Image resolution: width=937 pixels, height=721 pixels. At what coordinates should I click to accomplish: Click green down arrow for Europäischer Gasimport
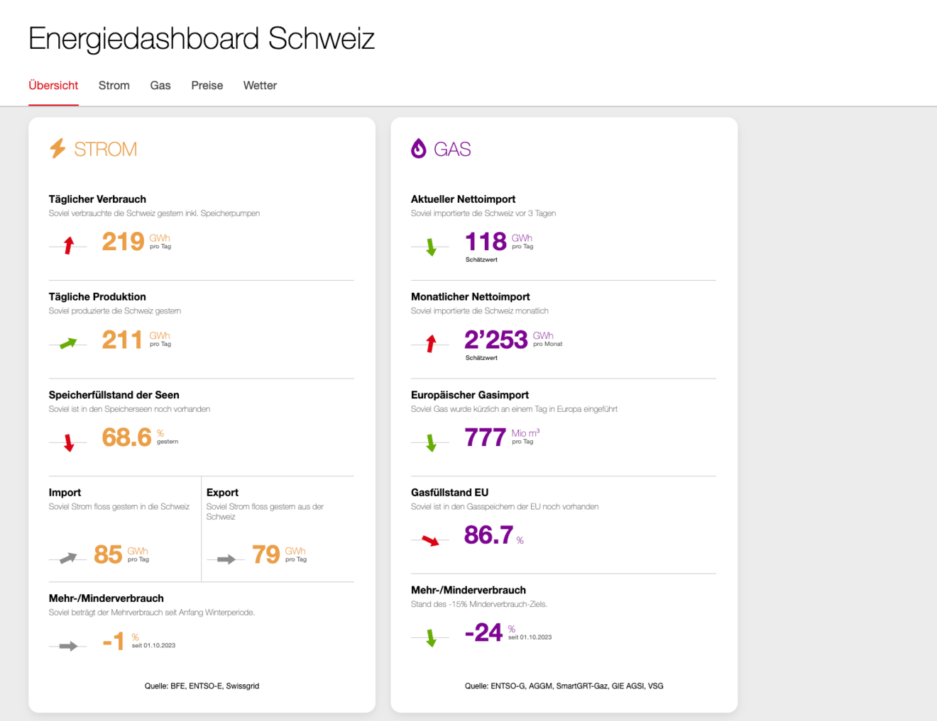pos(431,442)
